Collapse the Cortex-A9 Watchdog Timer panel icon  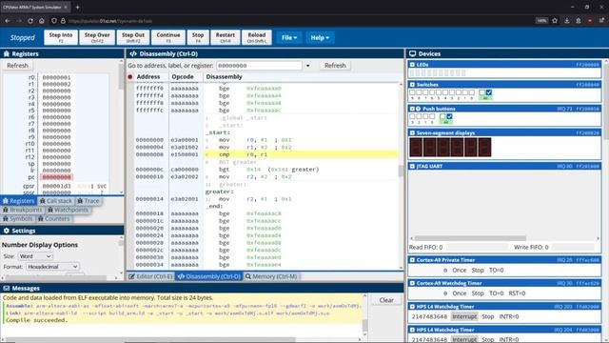click(412, 283)
